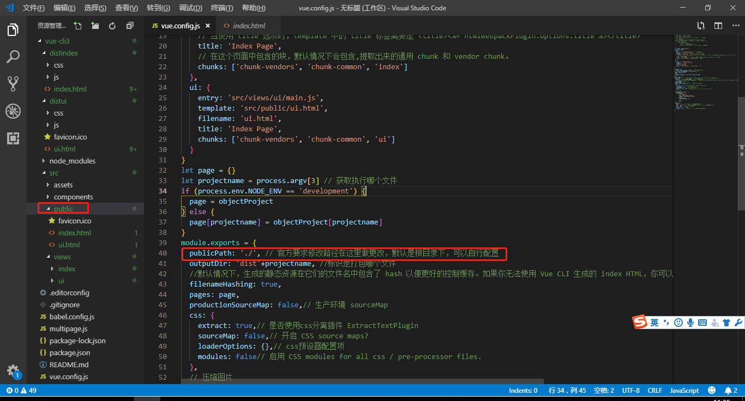Open editor More Actions ellipsis
Image resolution: width=745 pixels, height=401 pixels.
[735, 26]
